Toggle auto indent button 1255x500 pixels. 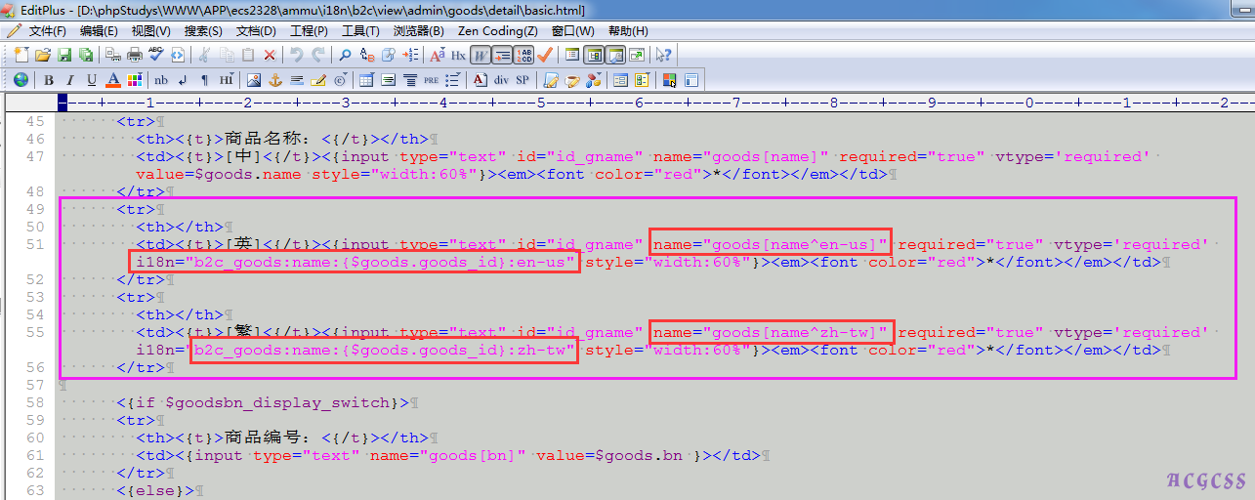click(503, 55)
